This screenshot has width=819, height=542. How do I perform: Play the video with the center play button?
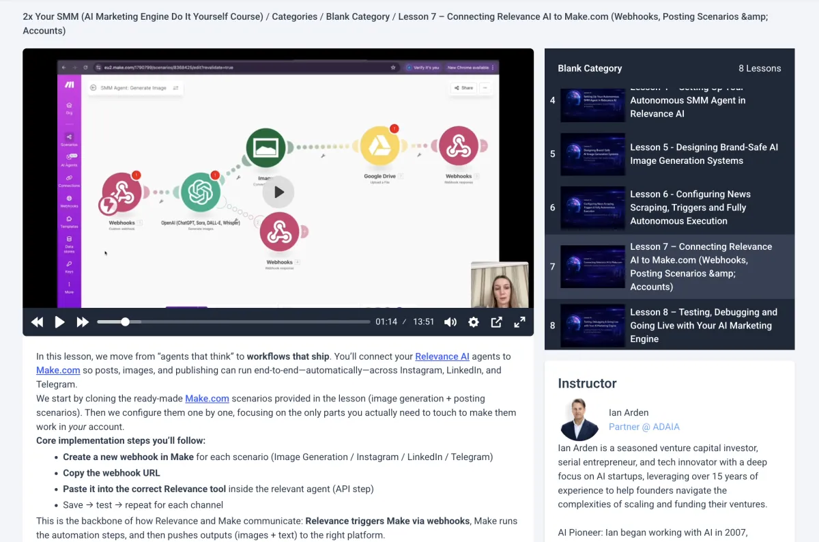(x=278, y=192)
